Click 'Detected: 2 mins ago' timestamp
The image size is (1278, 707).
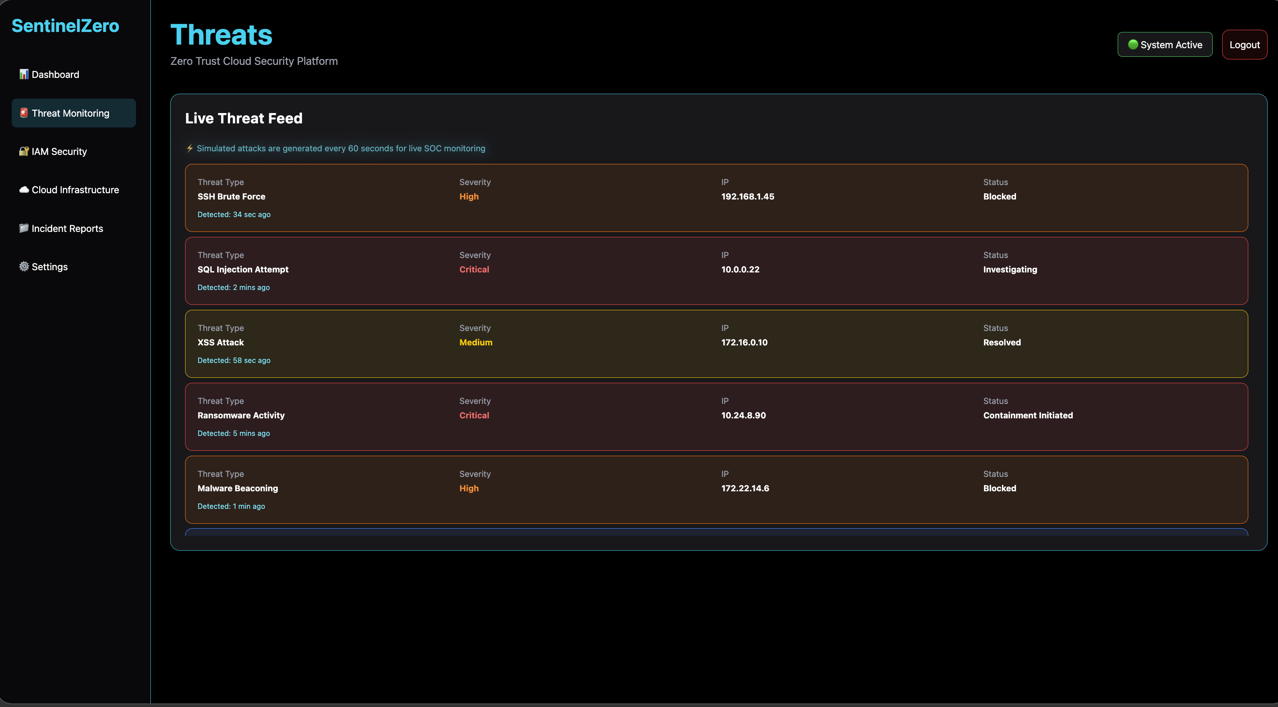click(234, 287)
